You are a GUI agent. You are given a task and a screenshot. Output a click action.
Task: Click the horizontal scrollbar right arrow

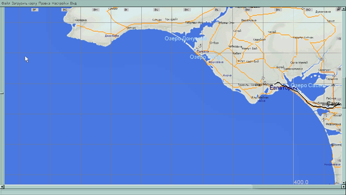point(344,187)
